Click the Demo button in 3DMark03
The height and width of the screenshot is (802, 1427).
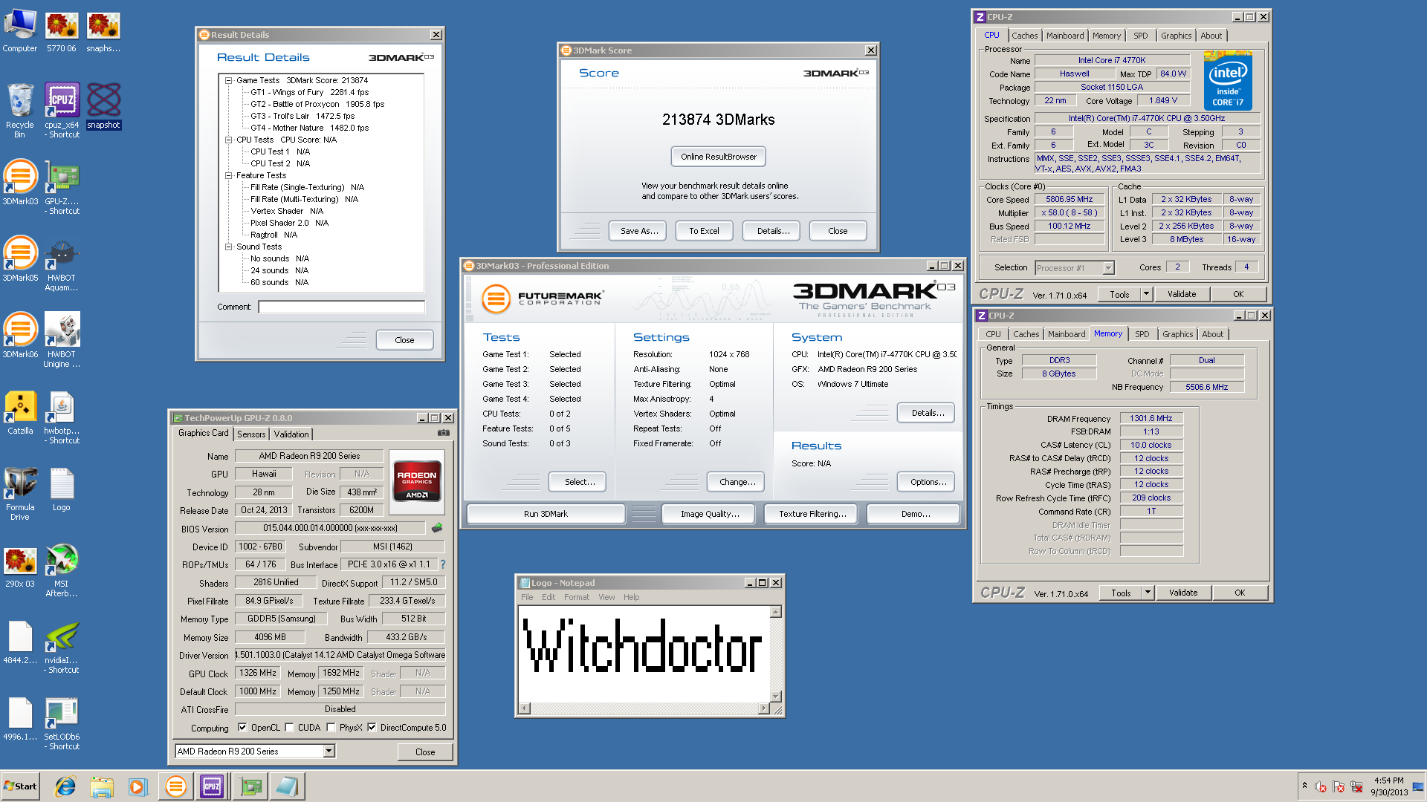point(914,514)
